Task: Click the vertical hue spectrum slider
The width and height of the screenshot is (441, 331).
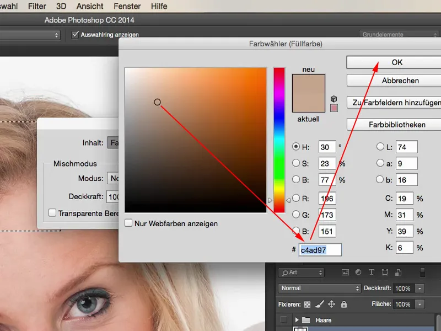Action: coord(279,140)
